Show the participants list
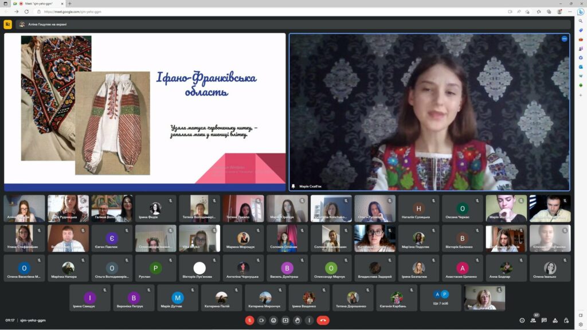 point(533,320)
